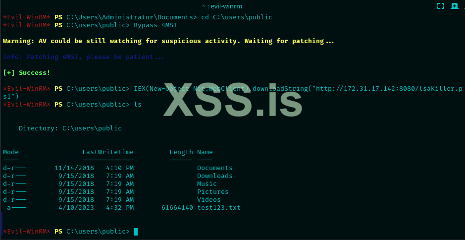Click the 'Length' column header
This screenshot has height=240, width=465.
click(x=181, y=152)
